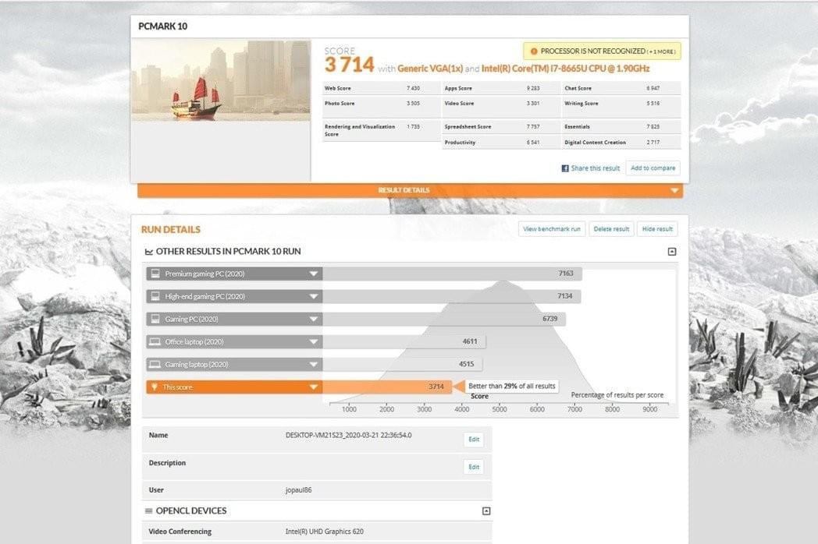Click the Office laptop 4611 score bar
Screen dimensions: 818x544
pos(404,342)
